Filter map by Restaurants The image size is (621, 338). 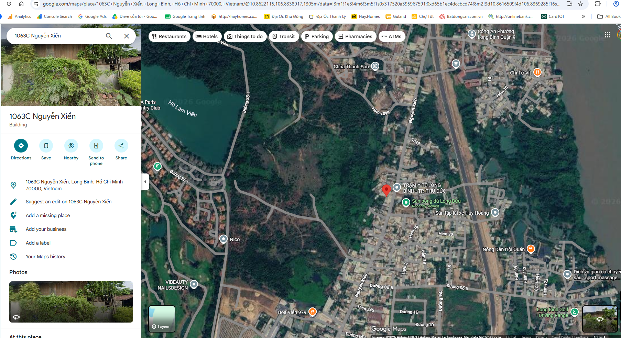click(169, 36)
